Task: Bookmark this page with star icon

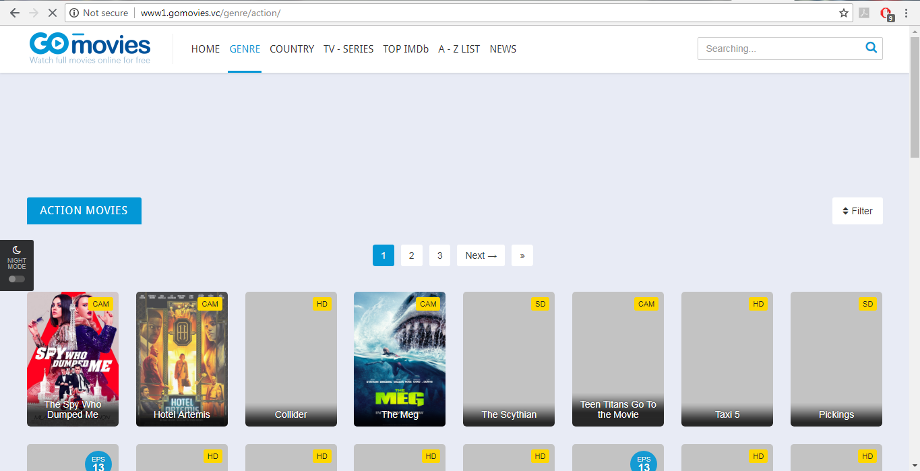Action: (843, 13)
